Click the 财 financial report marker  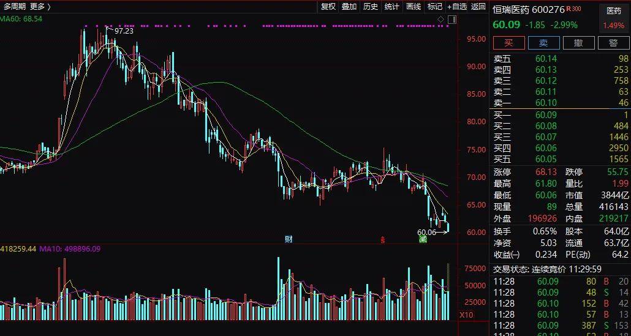click(289, 239)
